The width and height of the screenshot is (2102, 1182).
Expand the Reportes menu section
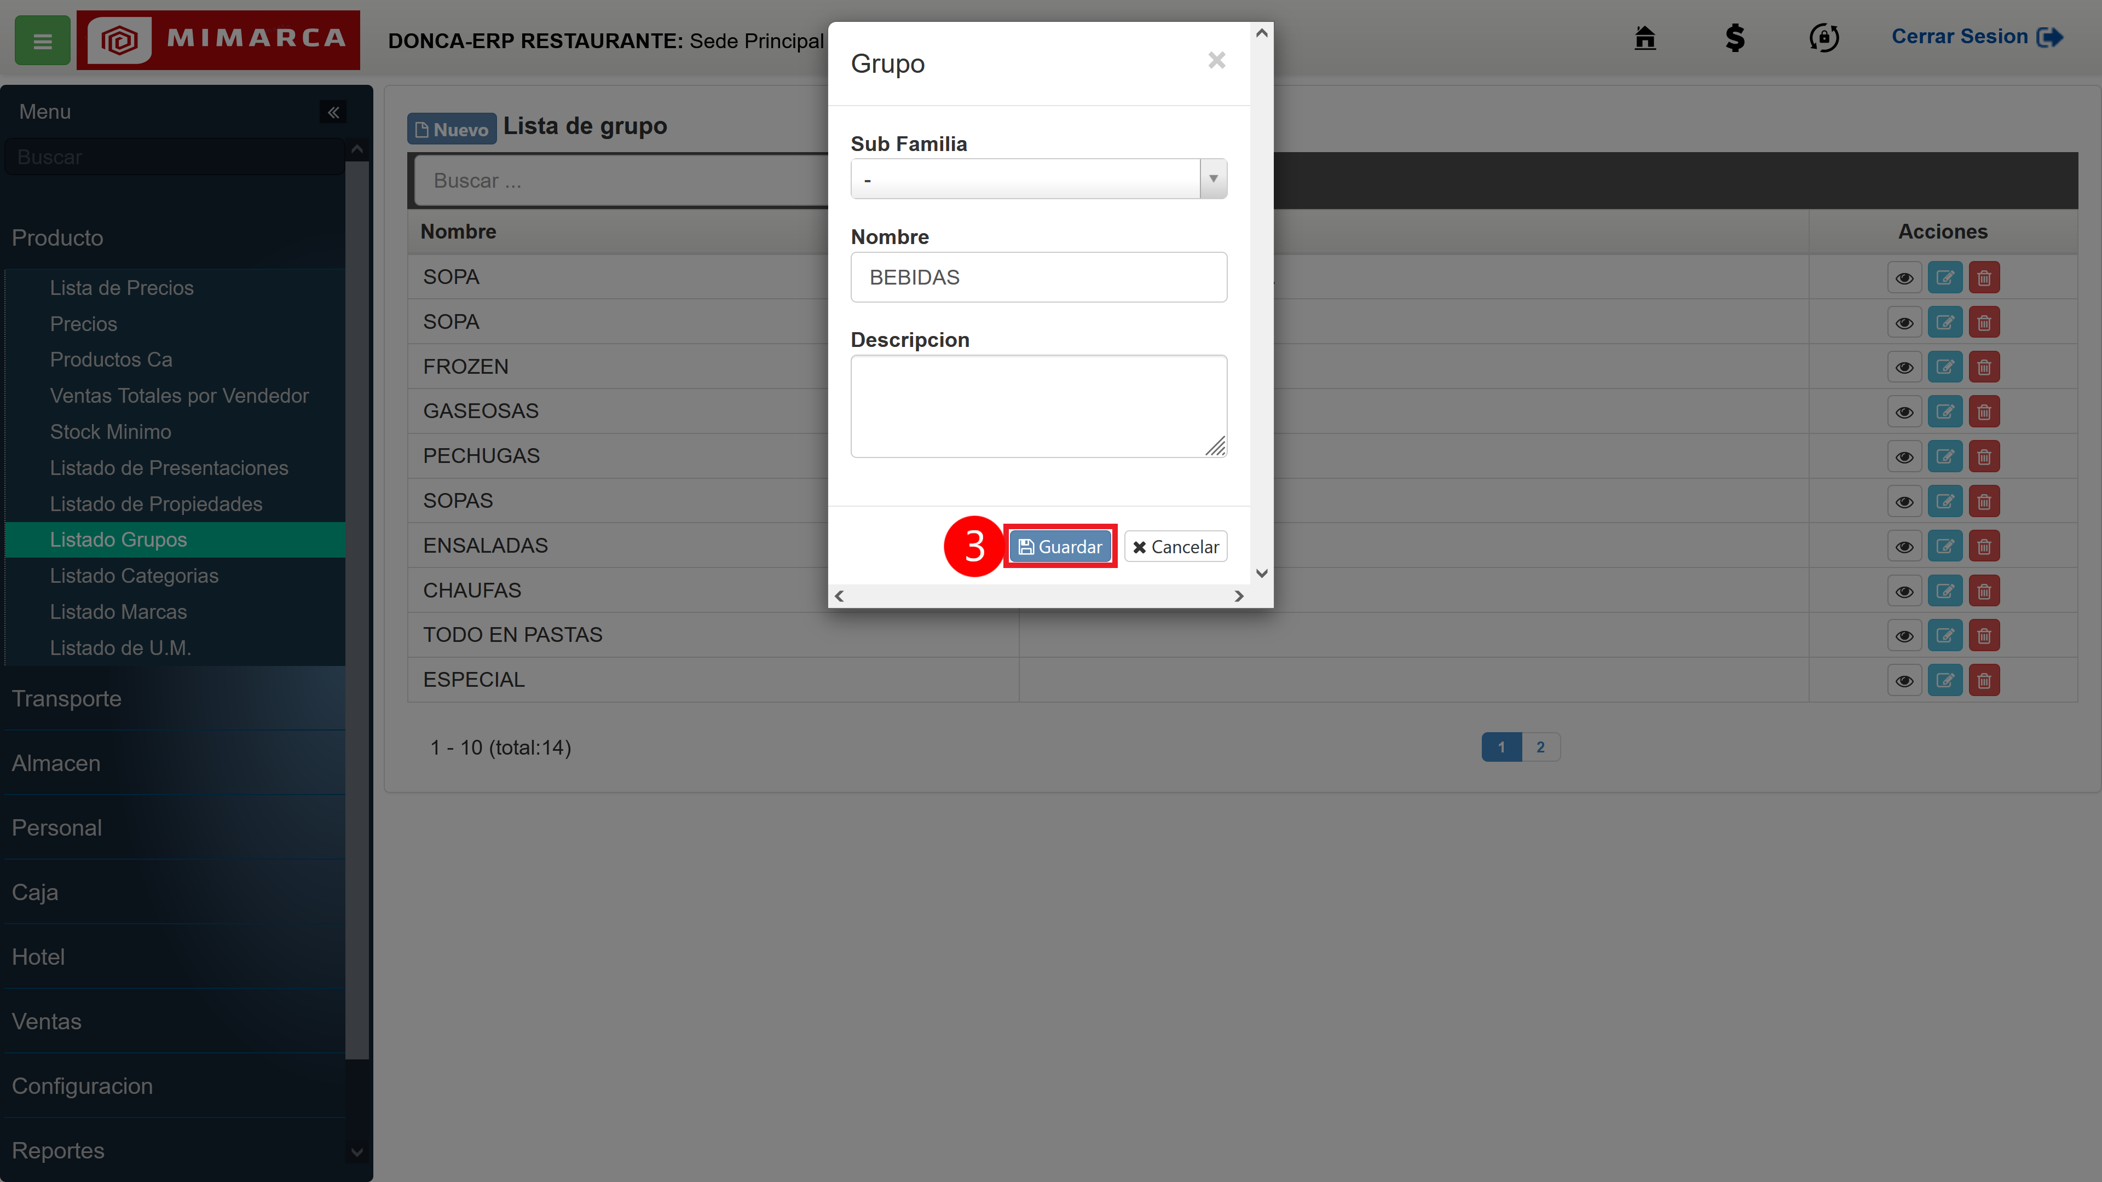tap(175, 1150)
